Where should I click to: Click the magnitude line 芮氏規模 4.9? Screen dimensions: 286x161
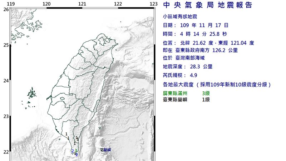tap(180, 75)
